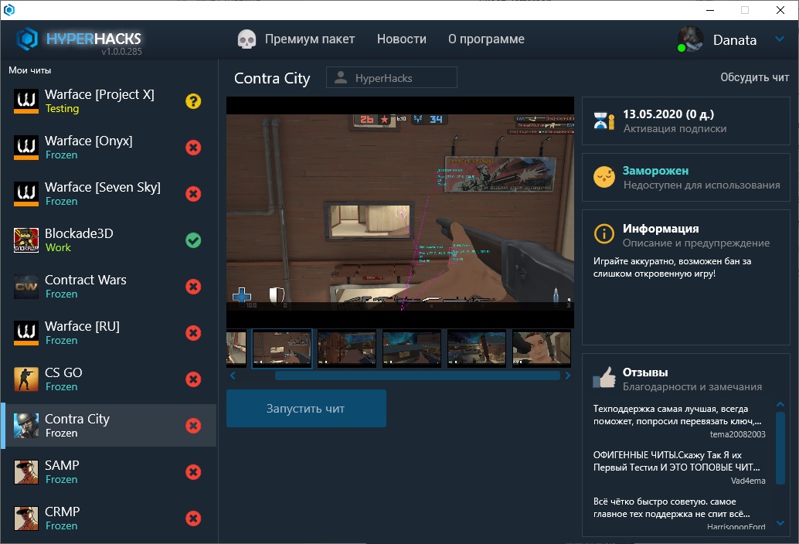
Task: Click the Warface [Project X] game icon
Action: pyautogui.click(x=26, y=101)
